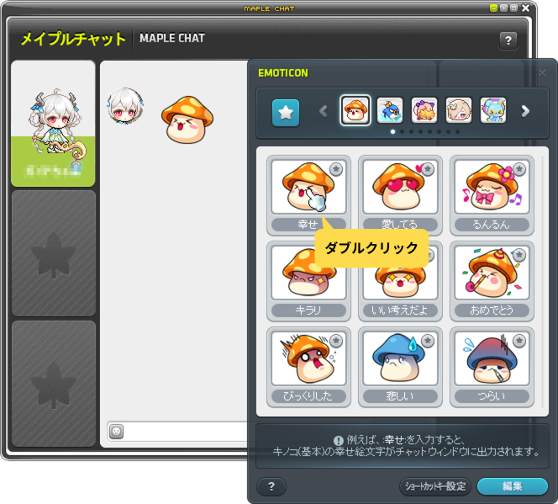
Task: Open Maple Chat help question mark button
Action: click(508, 40)
